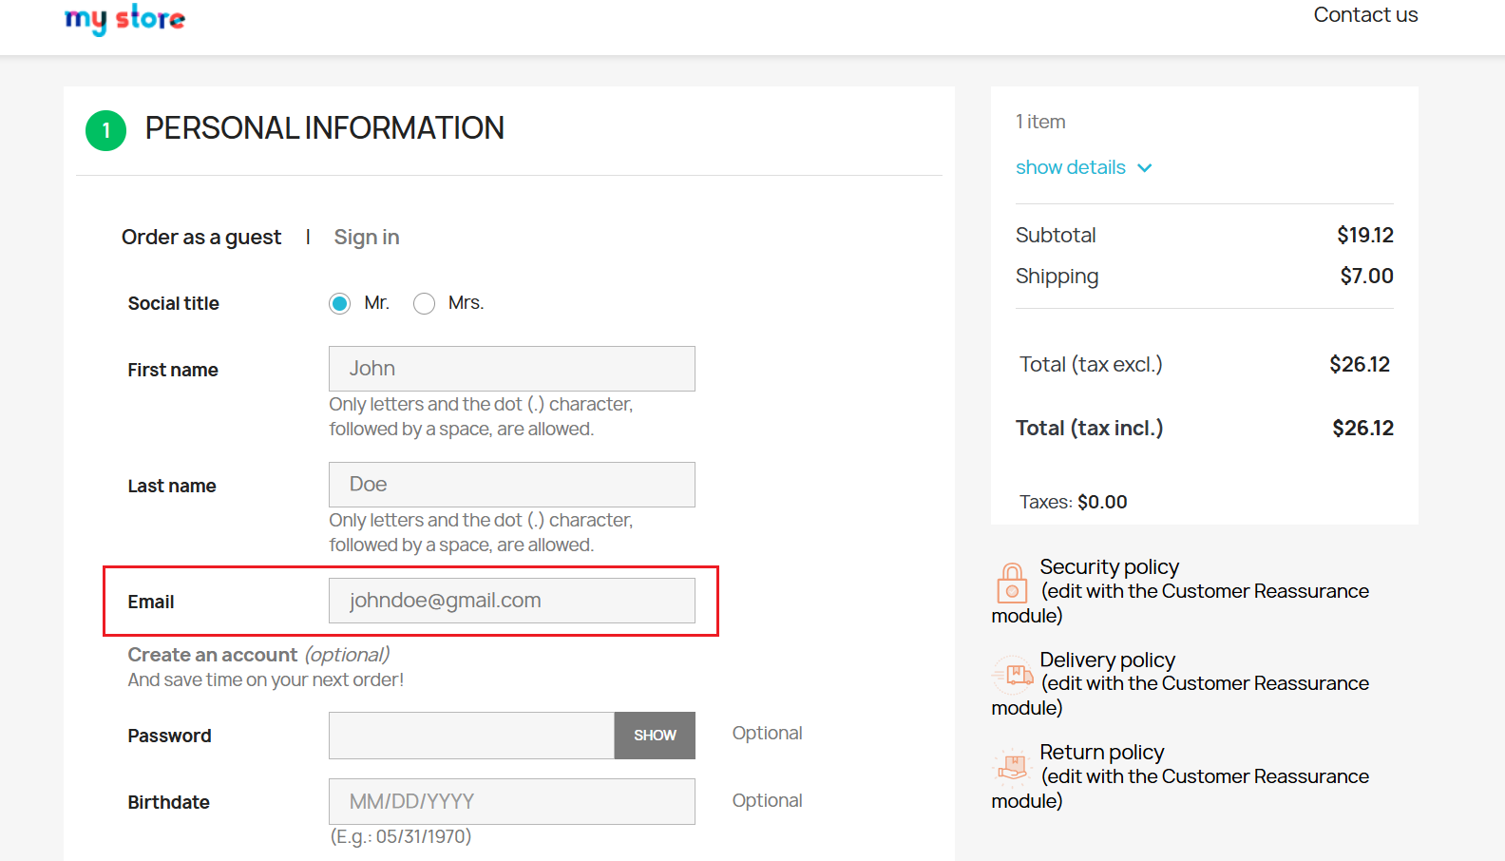This screenshot has width=1505, height=861.
Task: Select the Order as a guest tab
Action: point(201,237)
